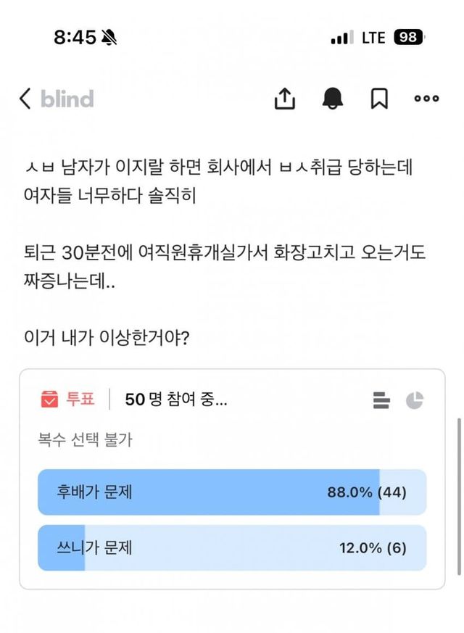Vote for the 후배가 문제 option

coord(231,492)
